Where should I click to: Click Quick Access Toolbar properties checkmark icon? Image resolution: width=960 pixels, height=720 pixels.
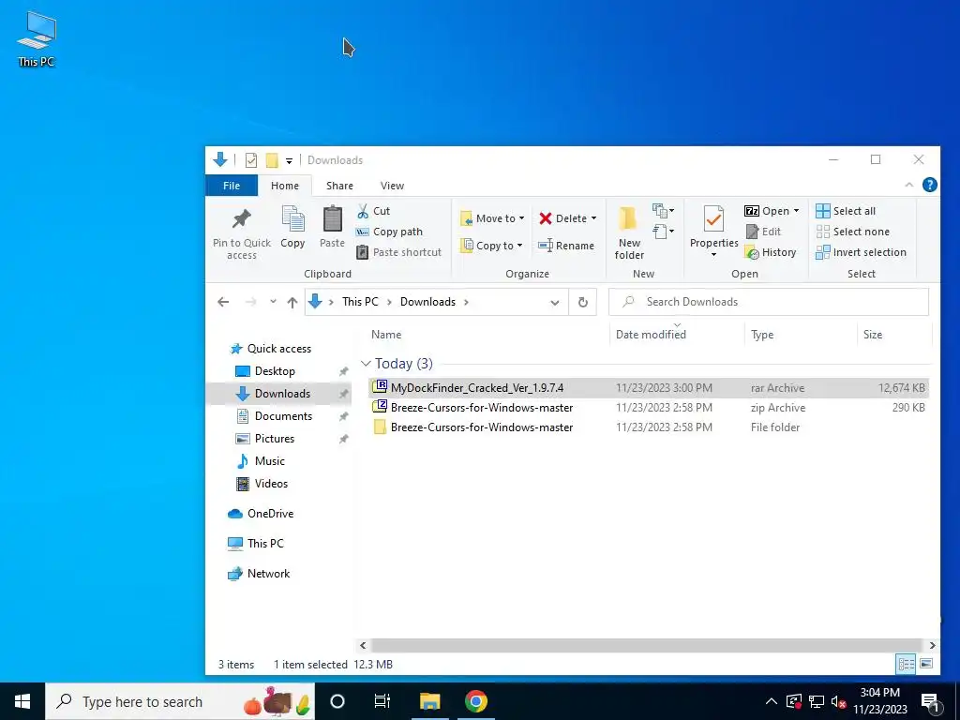pos(251,160)
